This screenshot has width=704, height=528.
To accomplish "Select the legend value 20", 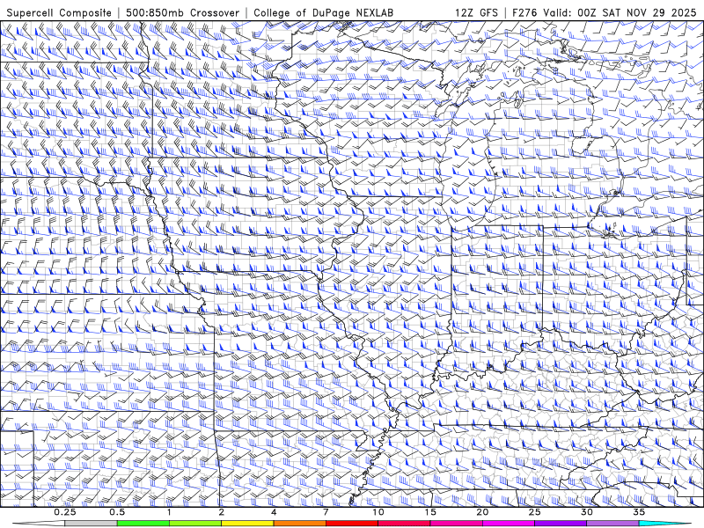I will 482,512.
